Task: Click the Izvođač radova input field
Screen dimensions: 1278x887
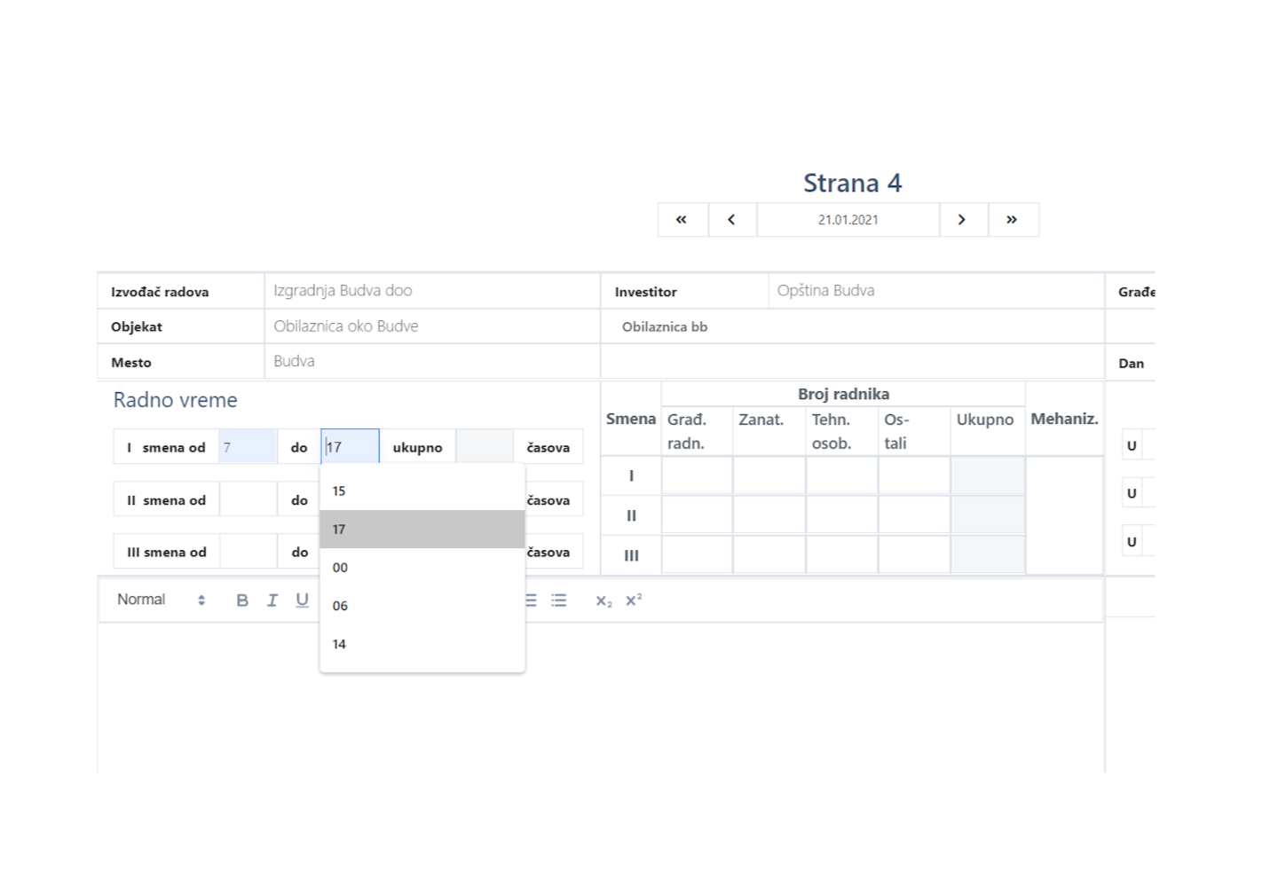Action: coord(431,291)
